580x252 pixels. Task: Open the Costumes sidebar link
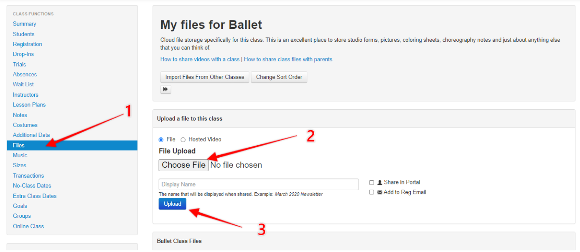coord(25,125)
